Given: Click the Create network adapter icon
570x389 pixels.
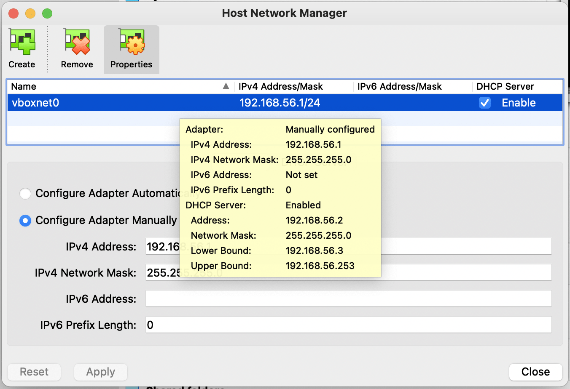Looking at the screenshot, I should coord(22,42).
